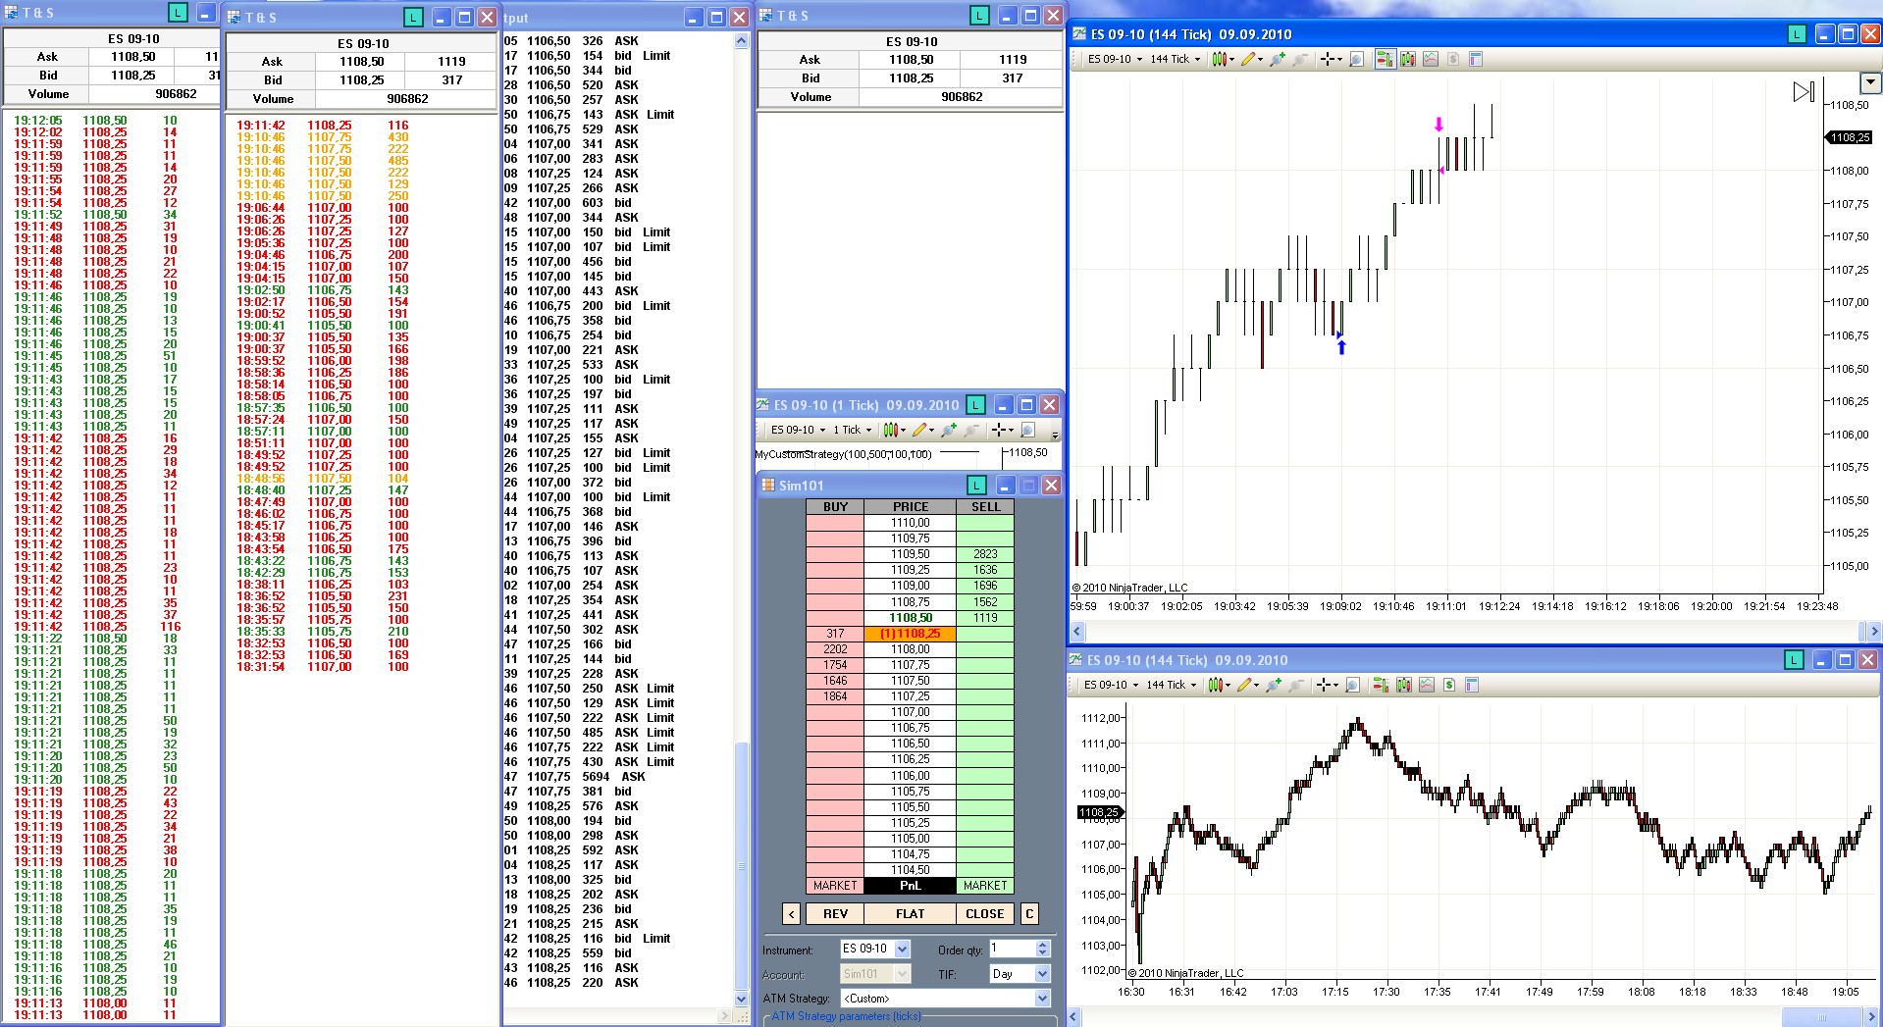Select crosshair cursor tool in top chart
Viewport: 1883px width, 1027px height.
pyautogui.click(x=1328, y=59)
